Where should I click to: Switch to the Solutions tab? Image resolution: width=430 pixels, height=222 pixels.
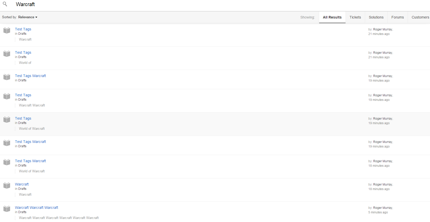376,17
